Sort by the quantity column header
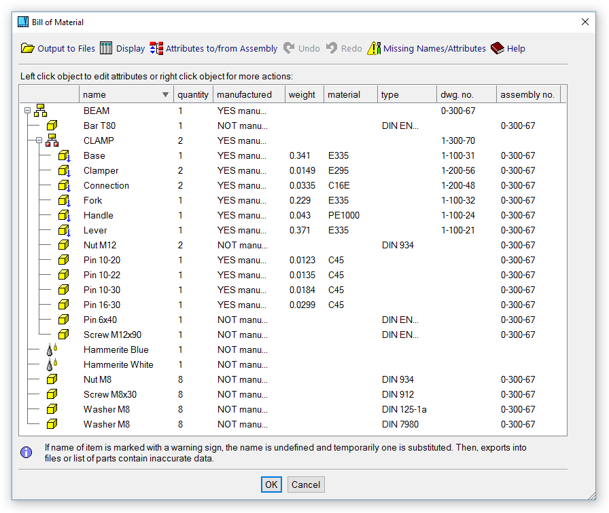 coord(193,95)
